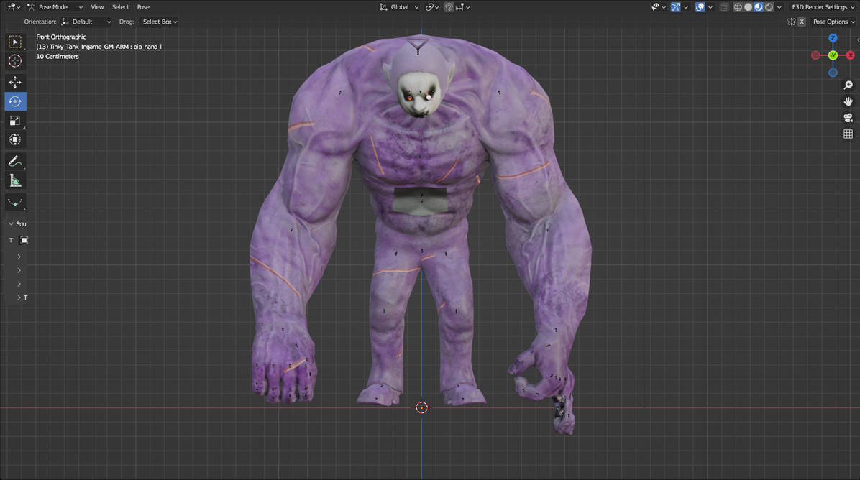Select the Breakdowner pose tool
The width and height of the screenshot is (860, 480).
tap(15, 202)
